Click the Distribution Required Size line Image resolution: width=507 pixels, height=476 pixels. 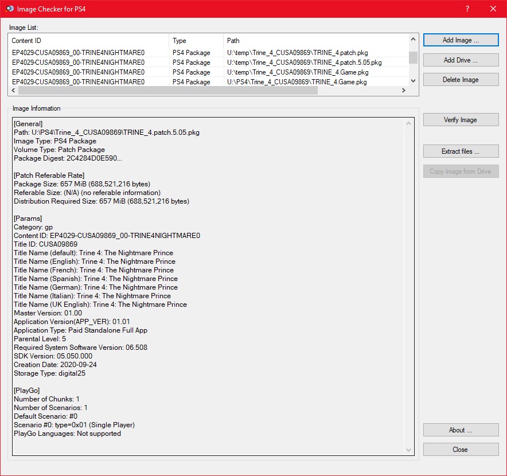(x=102, y=201)
